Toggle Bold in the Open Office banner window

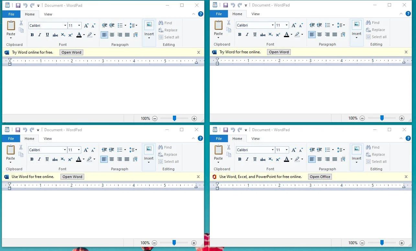(240, 159)
